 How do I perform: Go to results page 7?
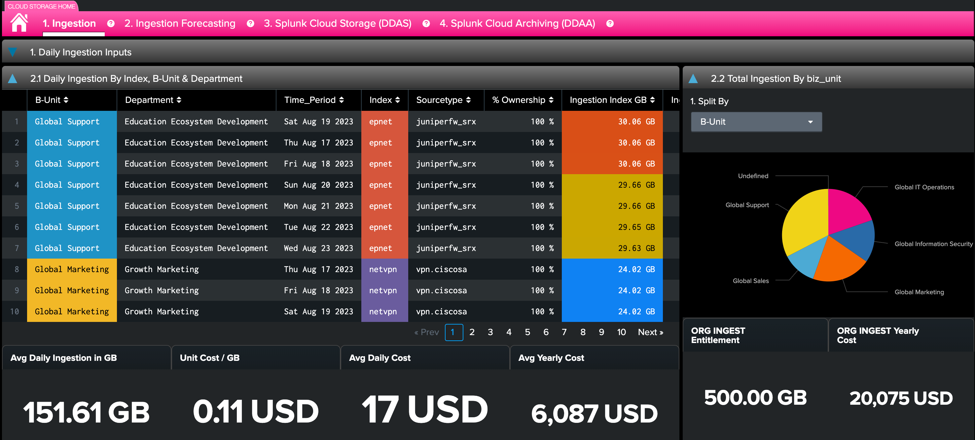coord(564,332)
